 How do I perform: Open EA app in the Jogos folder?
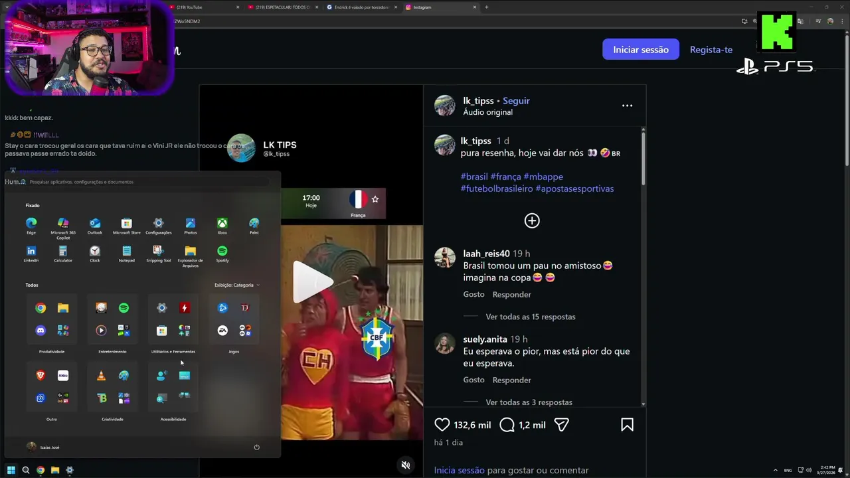coord(222,330)
